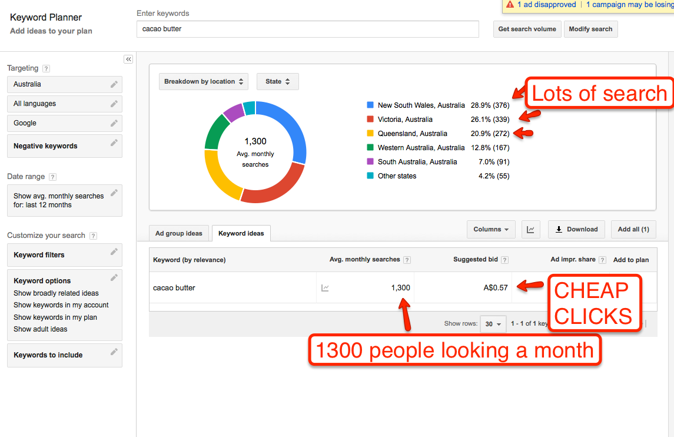The image size is (674, 437).
Task: Toggle the chart view button beside Columns
Action: point(530,229)
